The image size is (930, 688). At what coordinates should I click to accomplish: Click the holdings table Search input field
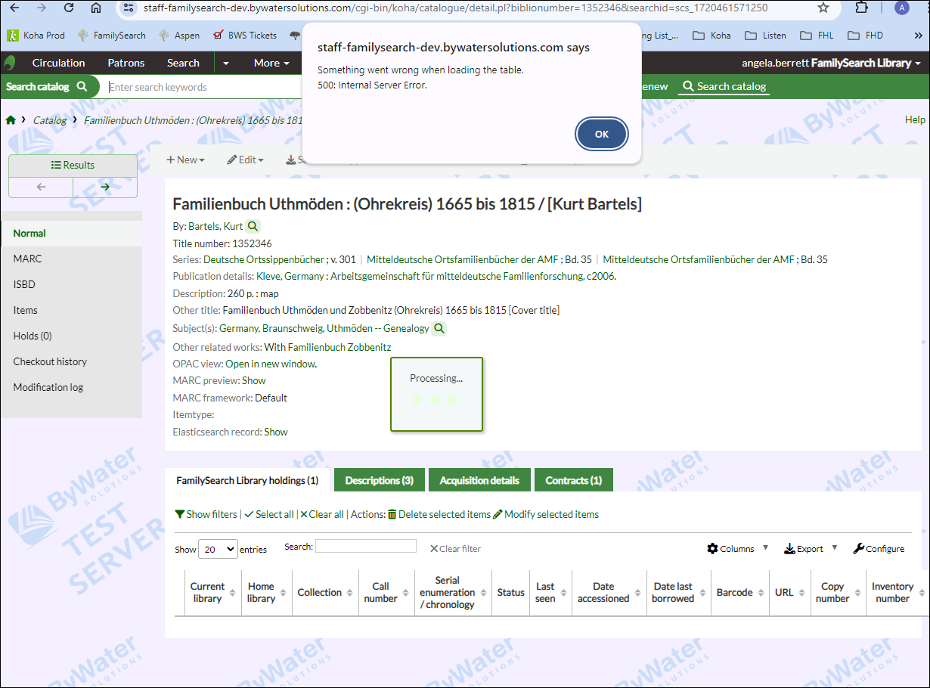point(365,546)
